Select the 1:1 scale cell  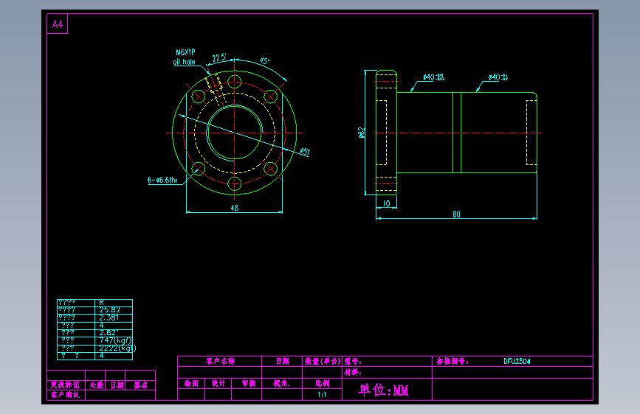click(322, 394)
